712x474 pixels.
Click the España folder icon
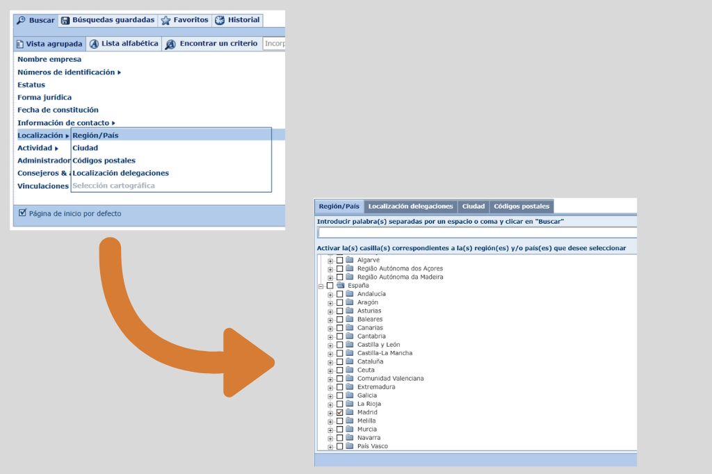(341, 285)
